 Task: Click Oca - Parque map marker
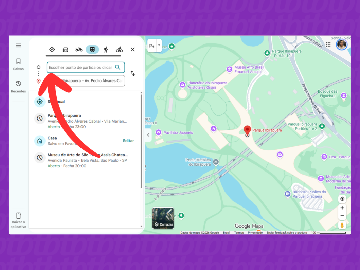click(324, 157)
